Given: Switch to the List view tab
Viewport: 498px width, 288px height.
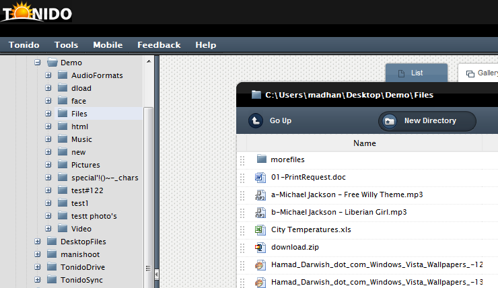Looking at the screenshot, I should (x=417, y=73).
